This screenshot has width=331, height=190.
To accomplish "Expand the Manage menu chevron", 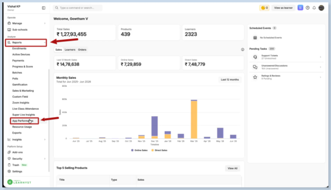I will [x=45, y=23].
